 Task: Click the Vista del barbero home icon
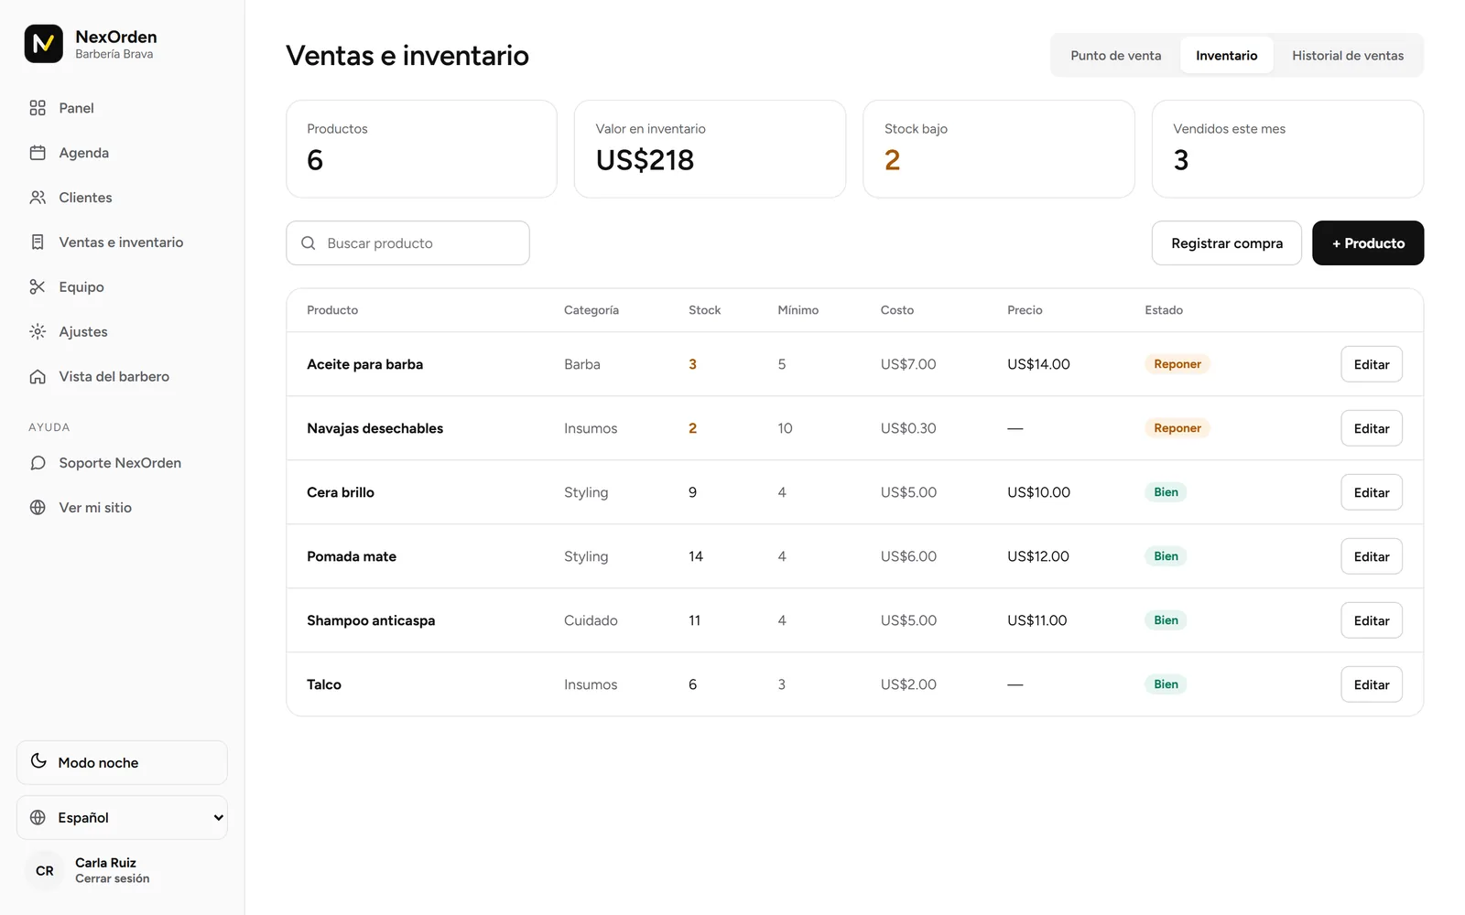point(38,377)
